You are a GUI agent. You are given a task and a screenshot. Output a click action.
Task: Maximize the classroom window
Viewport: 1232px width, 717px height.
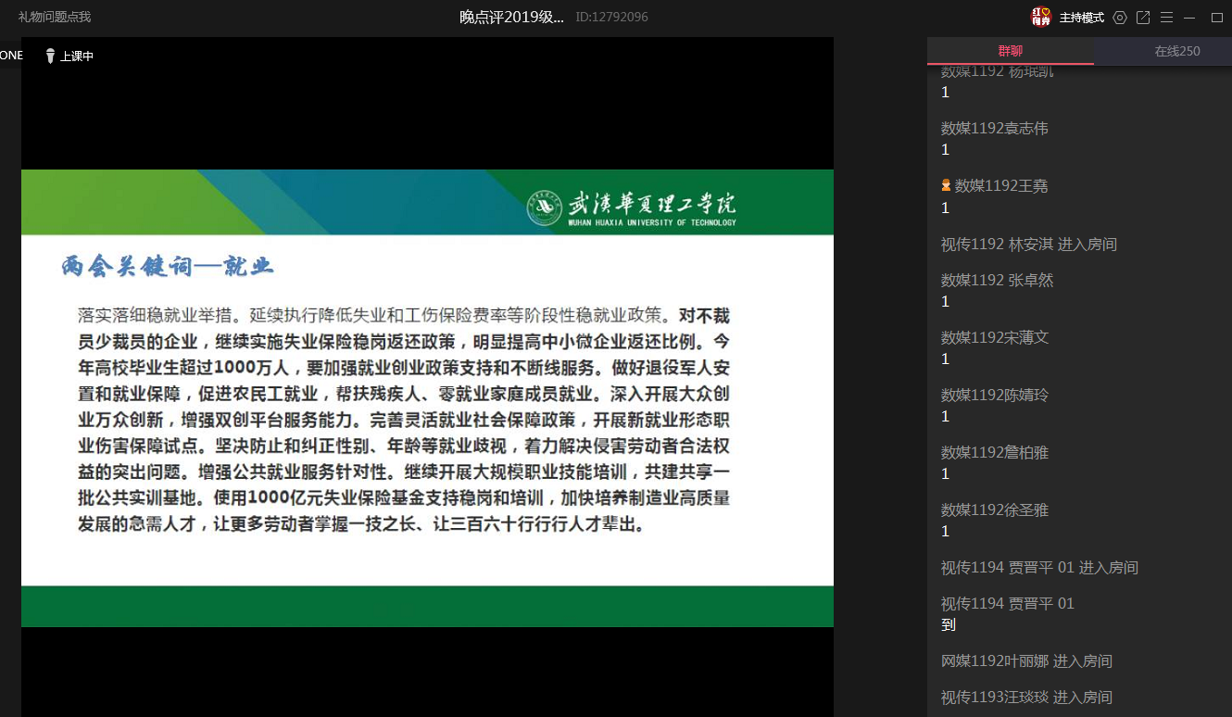tap(1217, 18)
